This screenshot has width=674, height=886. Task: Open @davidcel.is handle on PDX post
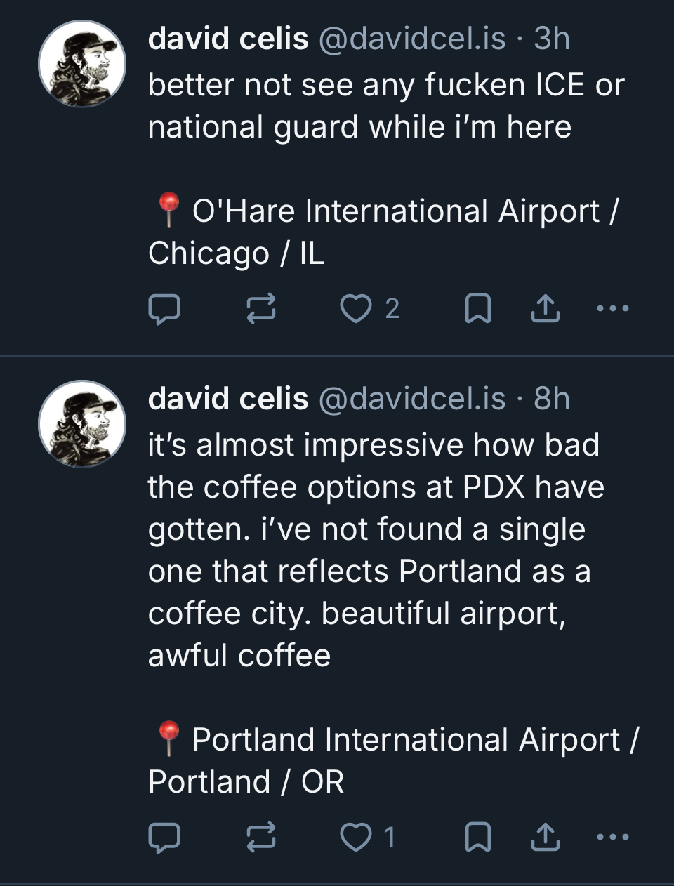tap(412, 399)
